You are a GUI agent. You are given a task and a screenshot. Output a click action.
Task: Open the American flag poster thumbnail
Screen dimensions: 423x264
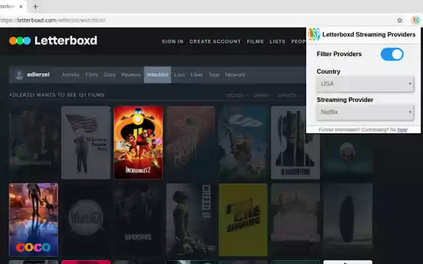click(86, 143)
